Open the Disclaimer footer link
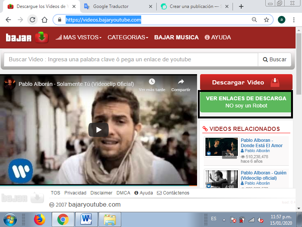This screenshot has height=227, width=302. [x=101, y=193]
